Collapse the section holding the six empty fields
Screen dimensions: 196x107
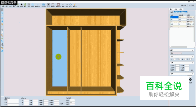[192, 63]
